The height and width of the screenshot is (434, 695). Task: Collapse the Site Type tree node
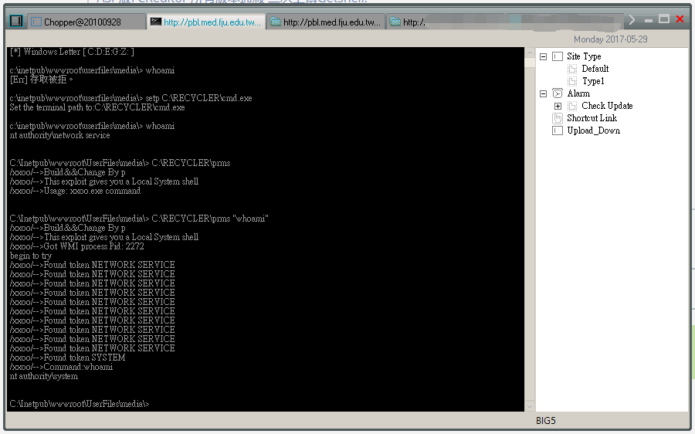[543, 56]
